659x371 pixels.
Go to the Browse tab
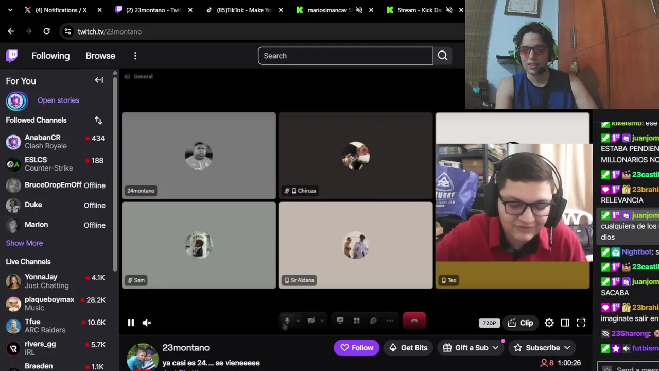tap(100, 56)
